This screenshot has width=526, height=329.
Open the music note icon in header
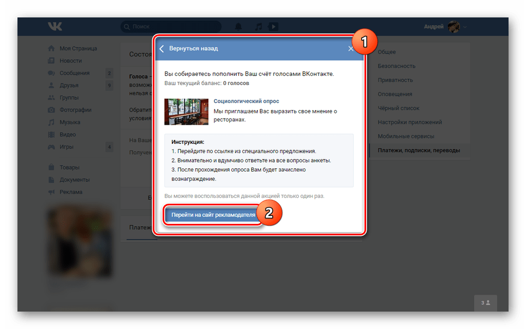click(x=258, y=27)
